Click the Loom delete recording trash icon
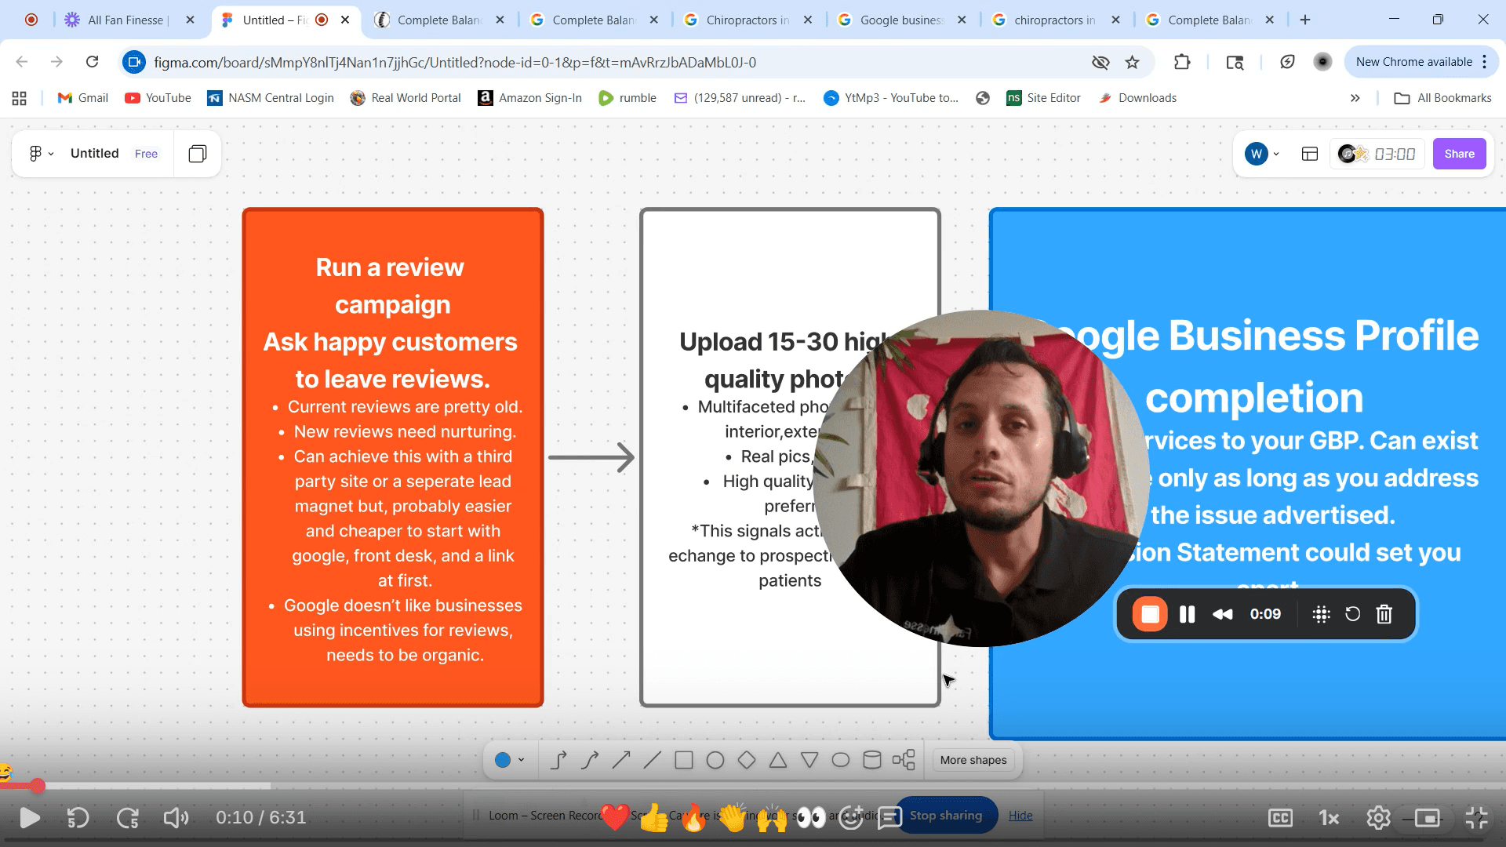Screen dimensions: 1506x847 [x=1384, y=614]
